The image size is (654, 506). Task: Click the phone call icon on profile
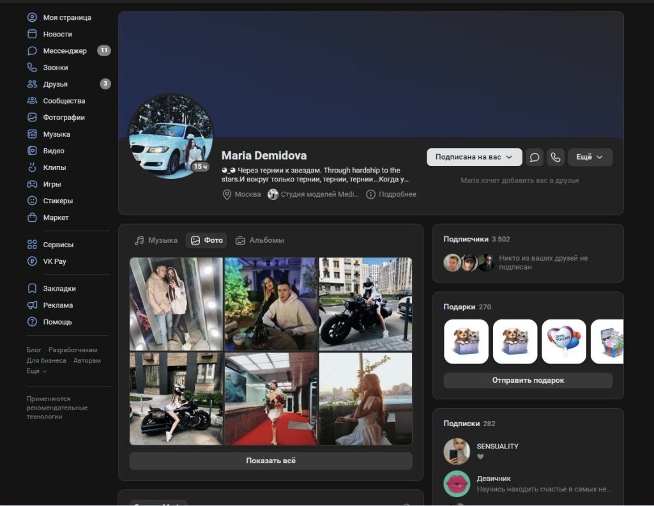[556, 157]
